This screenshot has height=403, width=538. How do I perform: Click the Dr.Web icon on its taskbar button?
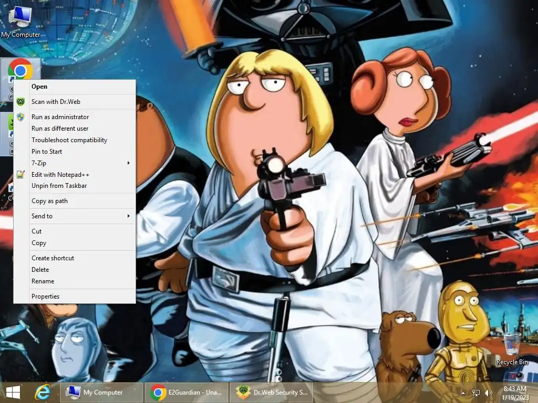tap(243, 393)
